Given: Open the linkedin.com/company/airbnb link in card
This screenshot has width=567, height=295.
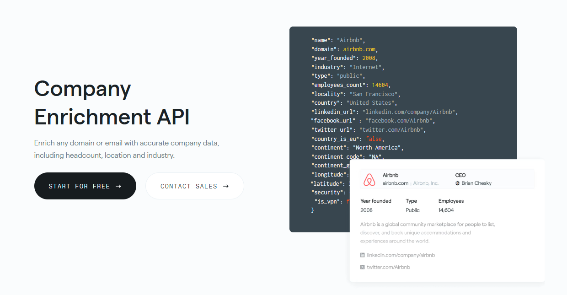Looking at the screenshot, I should [401, 255].
